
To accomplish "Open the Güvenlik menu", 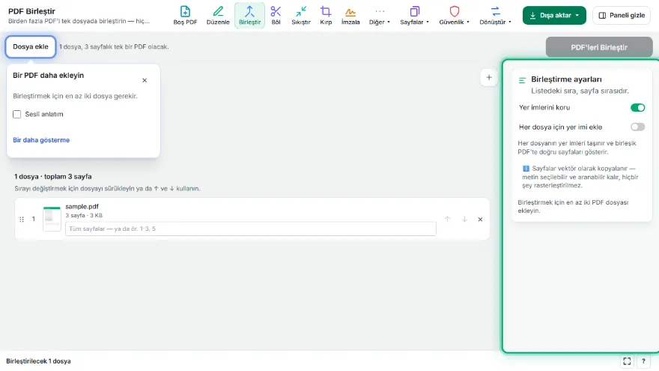I will pyautogui.click(x=454, y=15).
